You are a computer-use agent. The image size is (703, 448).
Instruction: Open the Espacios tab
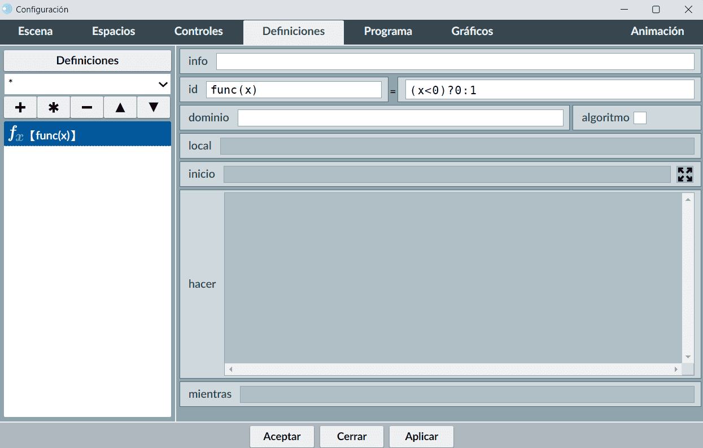click(113, 32)
